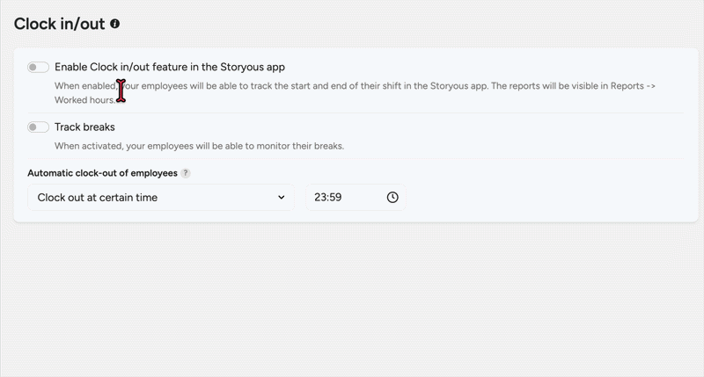Enable the Clock in/out feature toggle
This screenshot has width=704, height=377.
pyautogui.click(x=38, y=68)
